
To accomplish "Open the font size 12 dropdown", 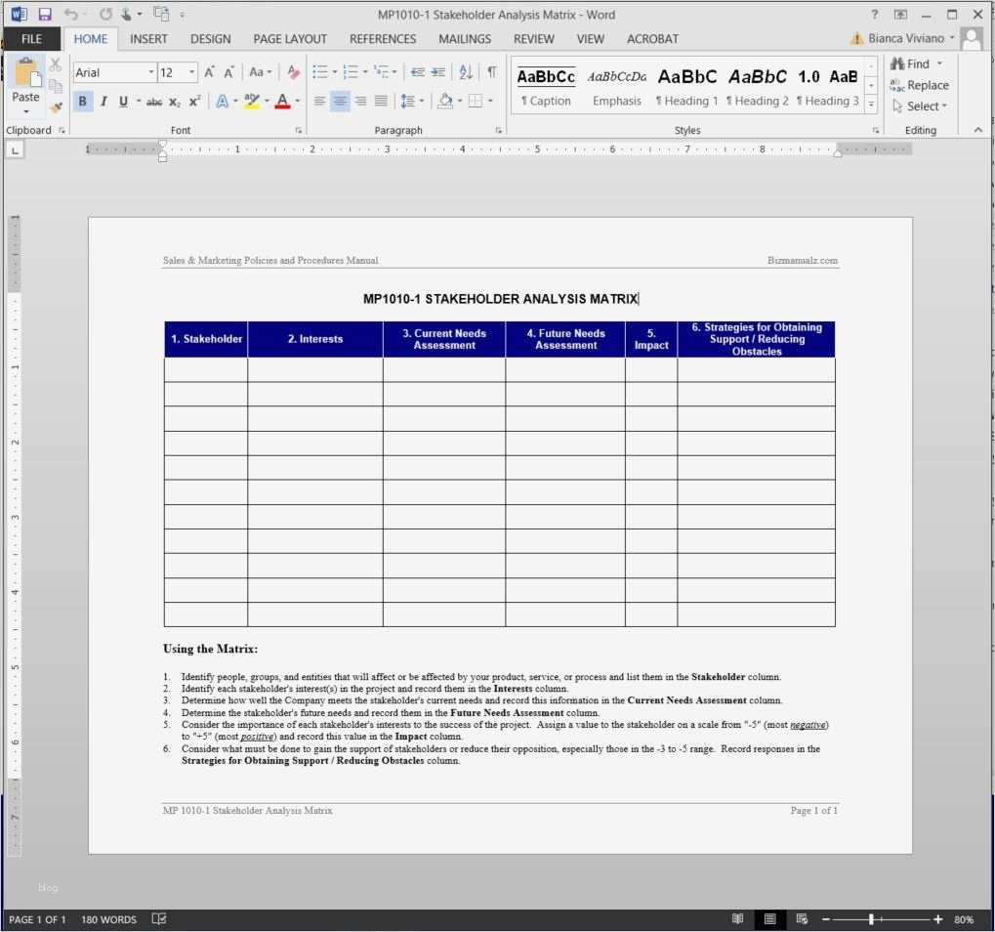I will (x=191, y=72).
